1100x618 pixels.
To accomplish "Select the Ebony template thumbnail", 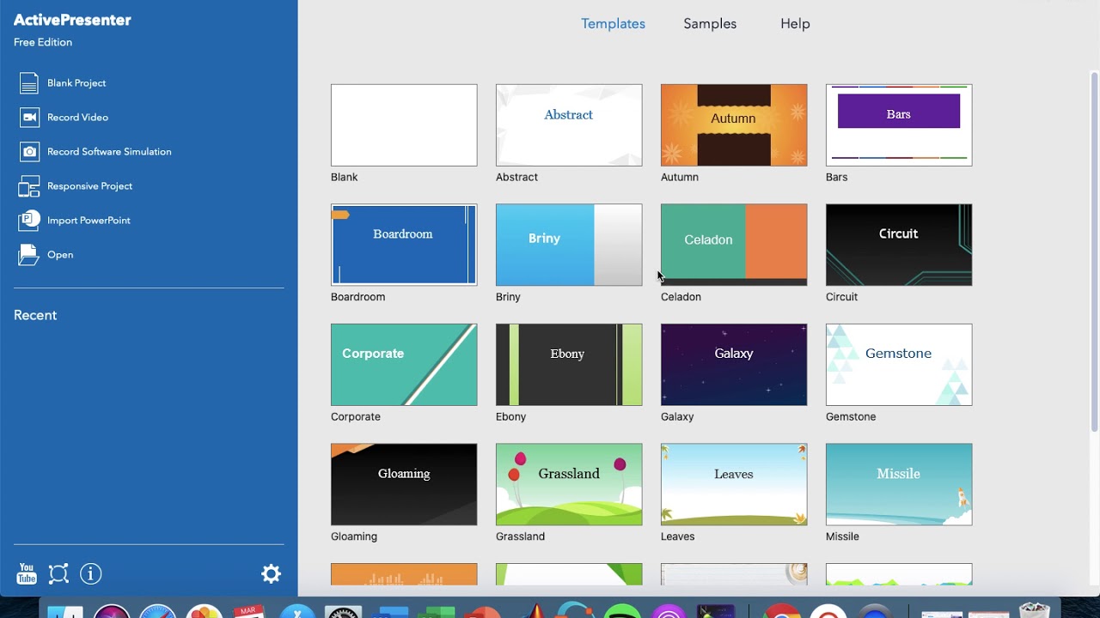I will (569, 365).
